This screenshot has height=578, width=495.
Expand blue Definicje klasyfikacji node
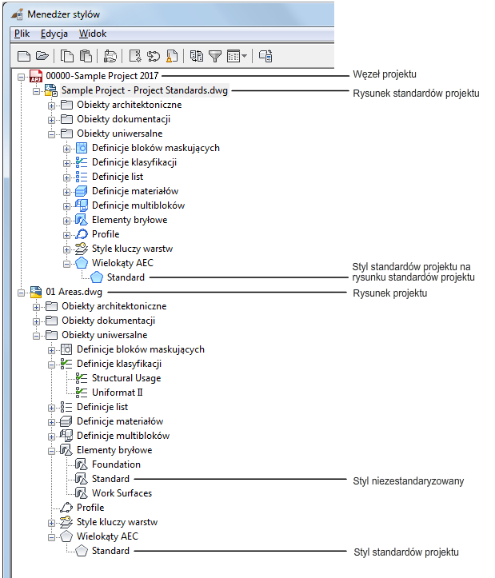66,163
